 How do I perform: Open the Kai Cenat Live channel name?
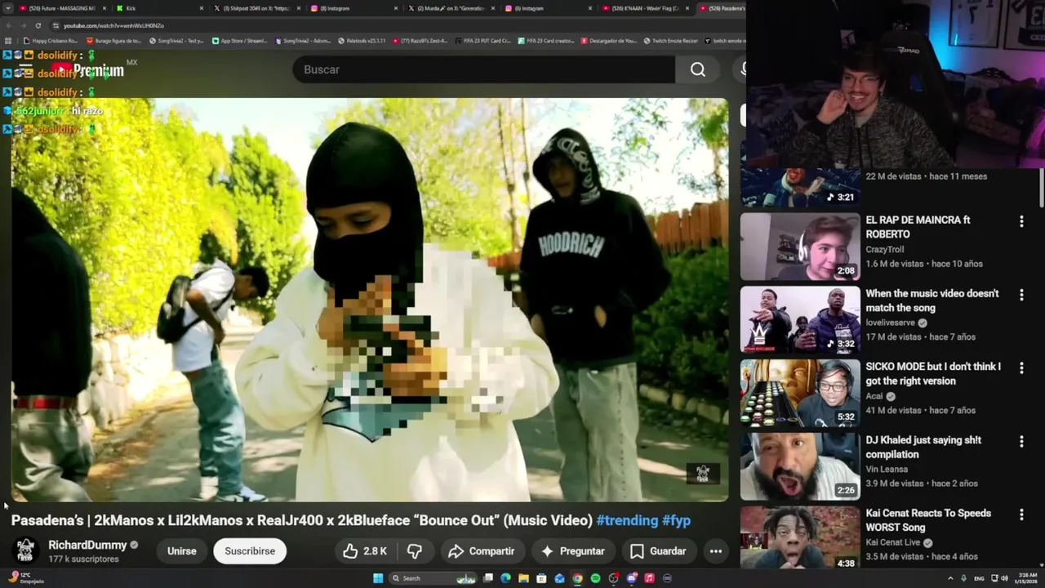click(x=893, y=542)
